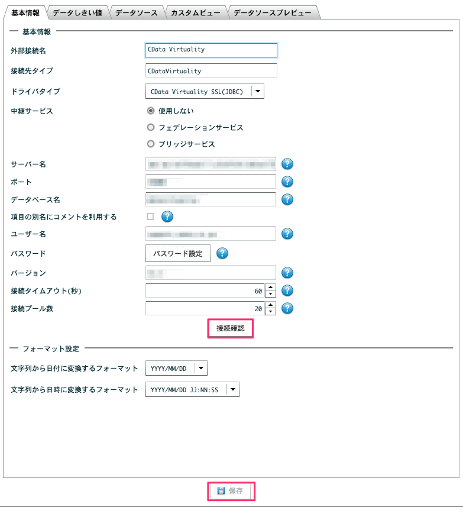Open help for サーバー名 field

point(287,164)
